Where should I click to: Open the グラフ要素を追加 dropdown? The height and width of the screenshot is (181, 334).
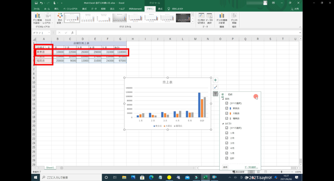pyautogui.click(x=37, y=19)
